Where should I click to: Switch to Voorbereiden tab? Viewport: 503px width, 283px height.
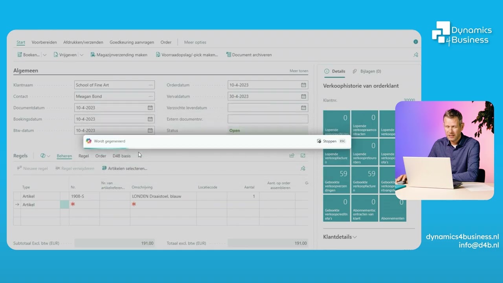(44, 42)
